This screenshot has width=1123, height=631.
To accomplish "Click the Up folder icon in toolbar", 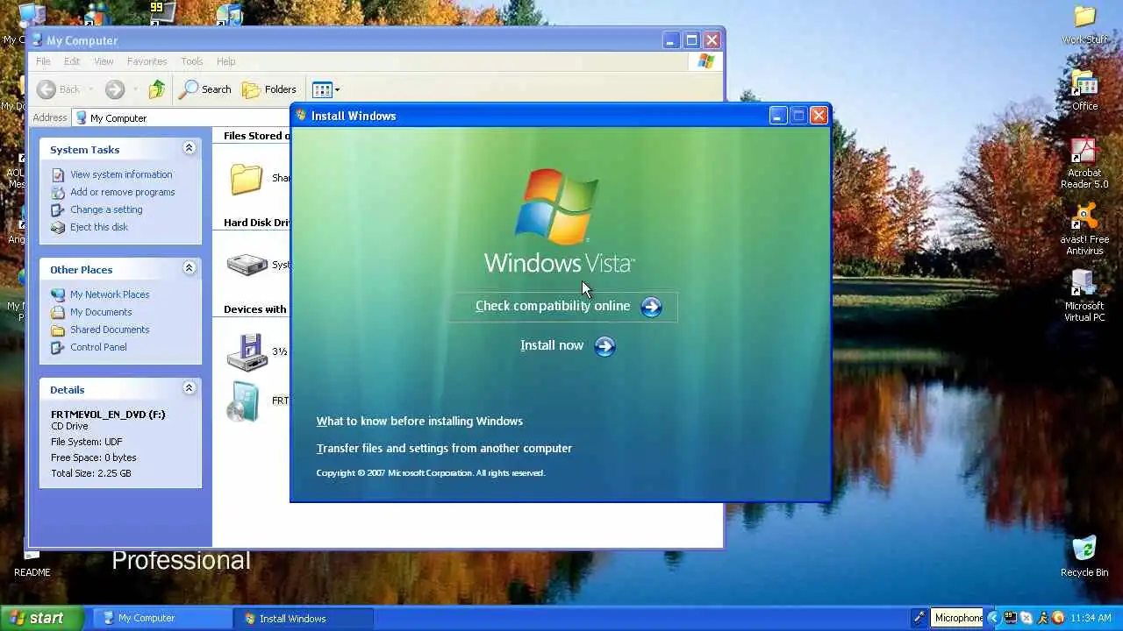I will coord(157,89).
